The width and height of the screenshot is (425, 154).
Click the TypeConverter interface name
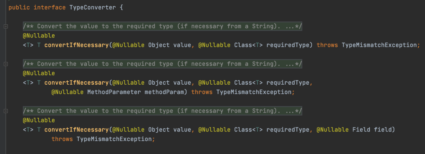click(93, 7)
